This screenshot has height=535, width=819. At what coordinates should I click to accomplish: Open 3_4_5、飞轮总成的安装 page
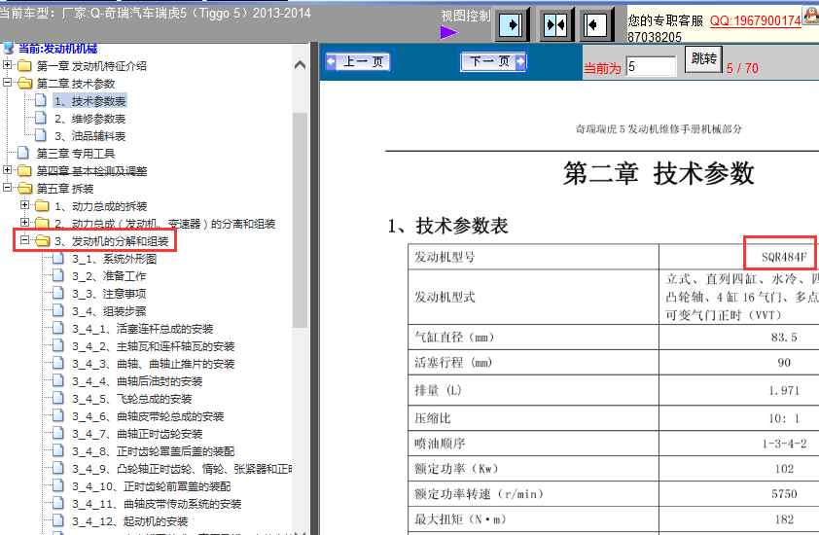131,399
